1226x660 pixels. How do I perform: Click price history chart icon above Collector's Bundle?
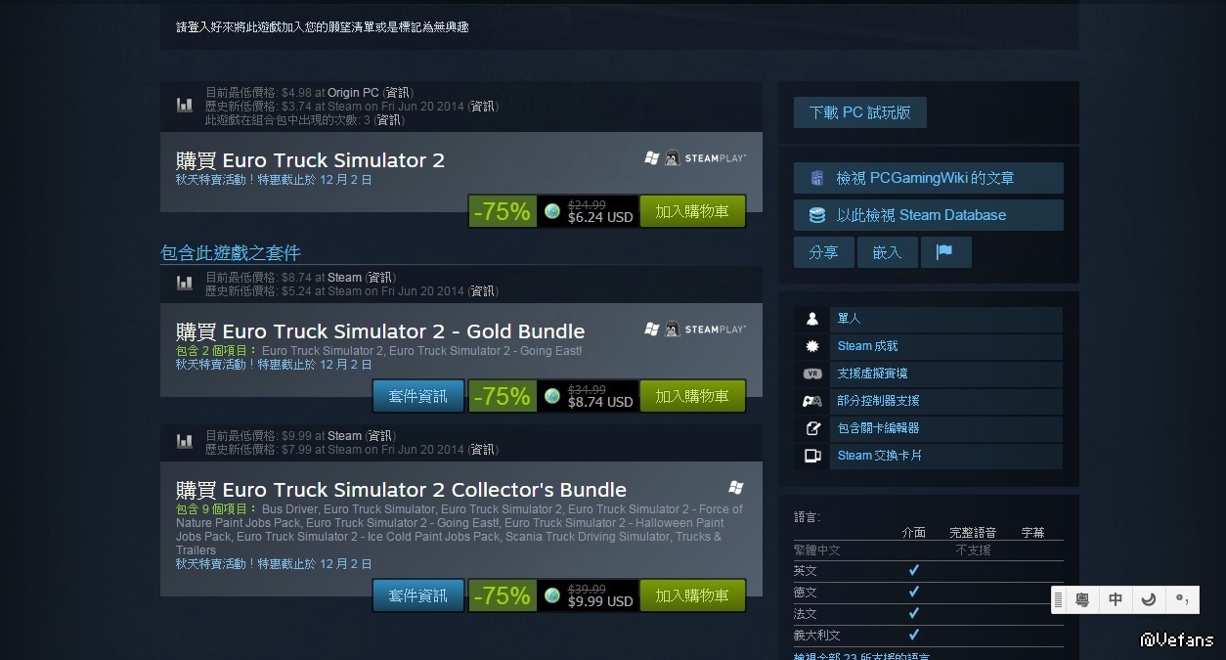coord(185,442)
